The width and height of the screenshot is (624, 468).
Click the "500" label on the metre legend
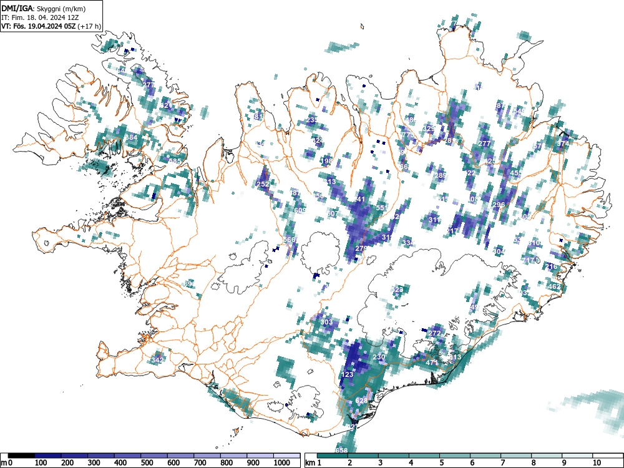pos(147,463)
